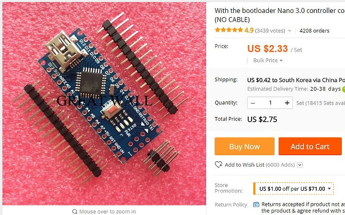
Task: Click the Add to Cart button
Action: click(310, 146)
